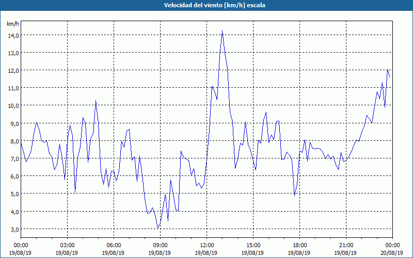Click the km/h unit label
Screen dimensions: 413x258
click(x=13, y=24)
